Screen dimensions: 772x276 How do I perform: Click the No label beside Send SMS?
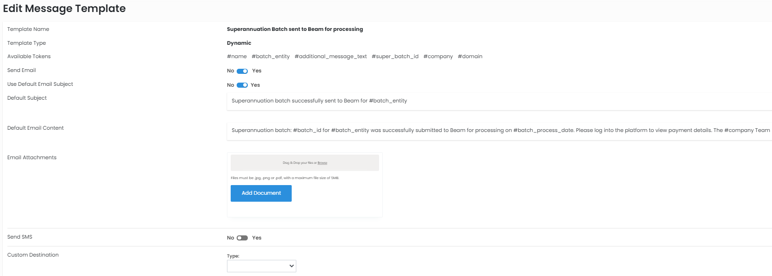(230, 238)
